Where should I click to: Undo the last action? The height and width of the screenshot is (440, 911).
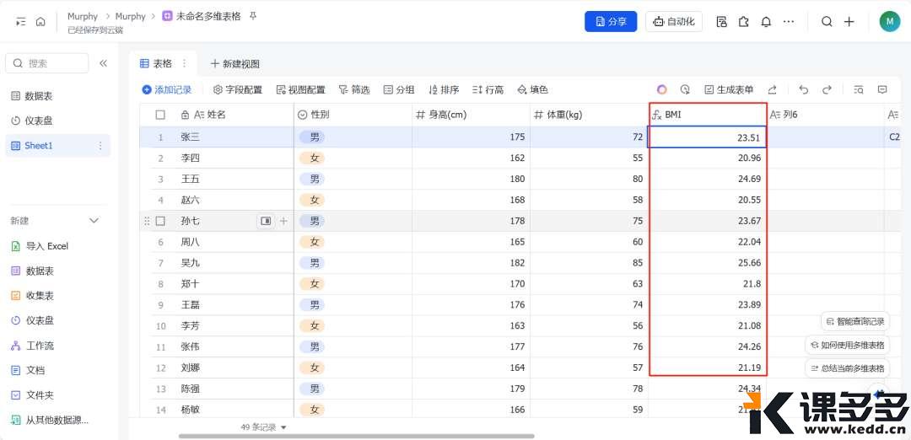click(x=804, y=89)
